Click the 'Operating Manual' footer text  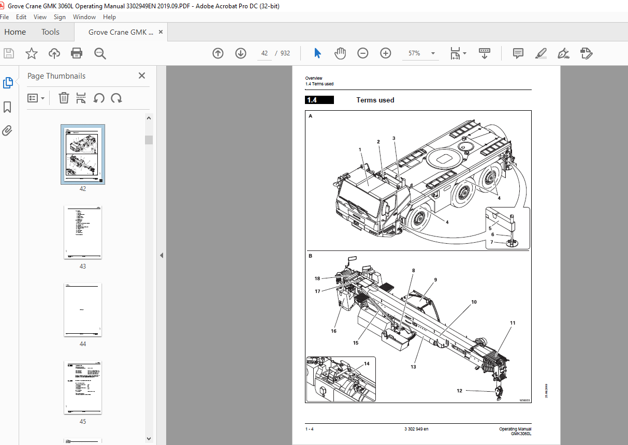(x=515, y=429)
